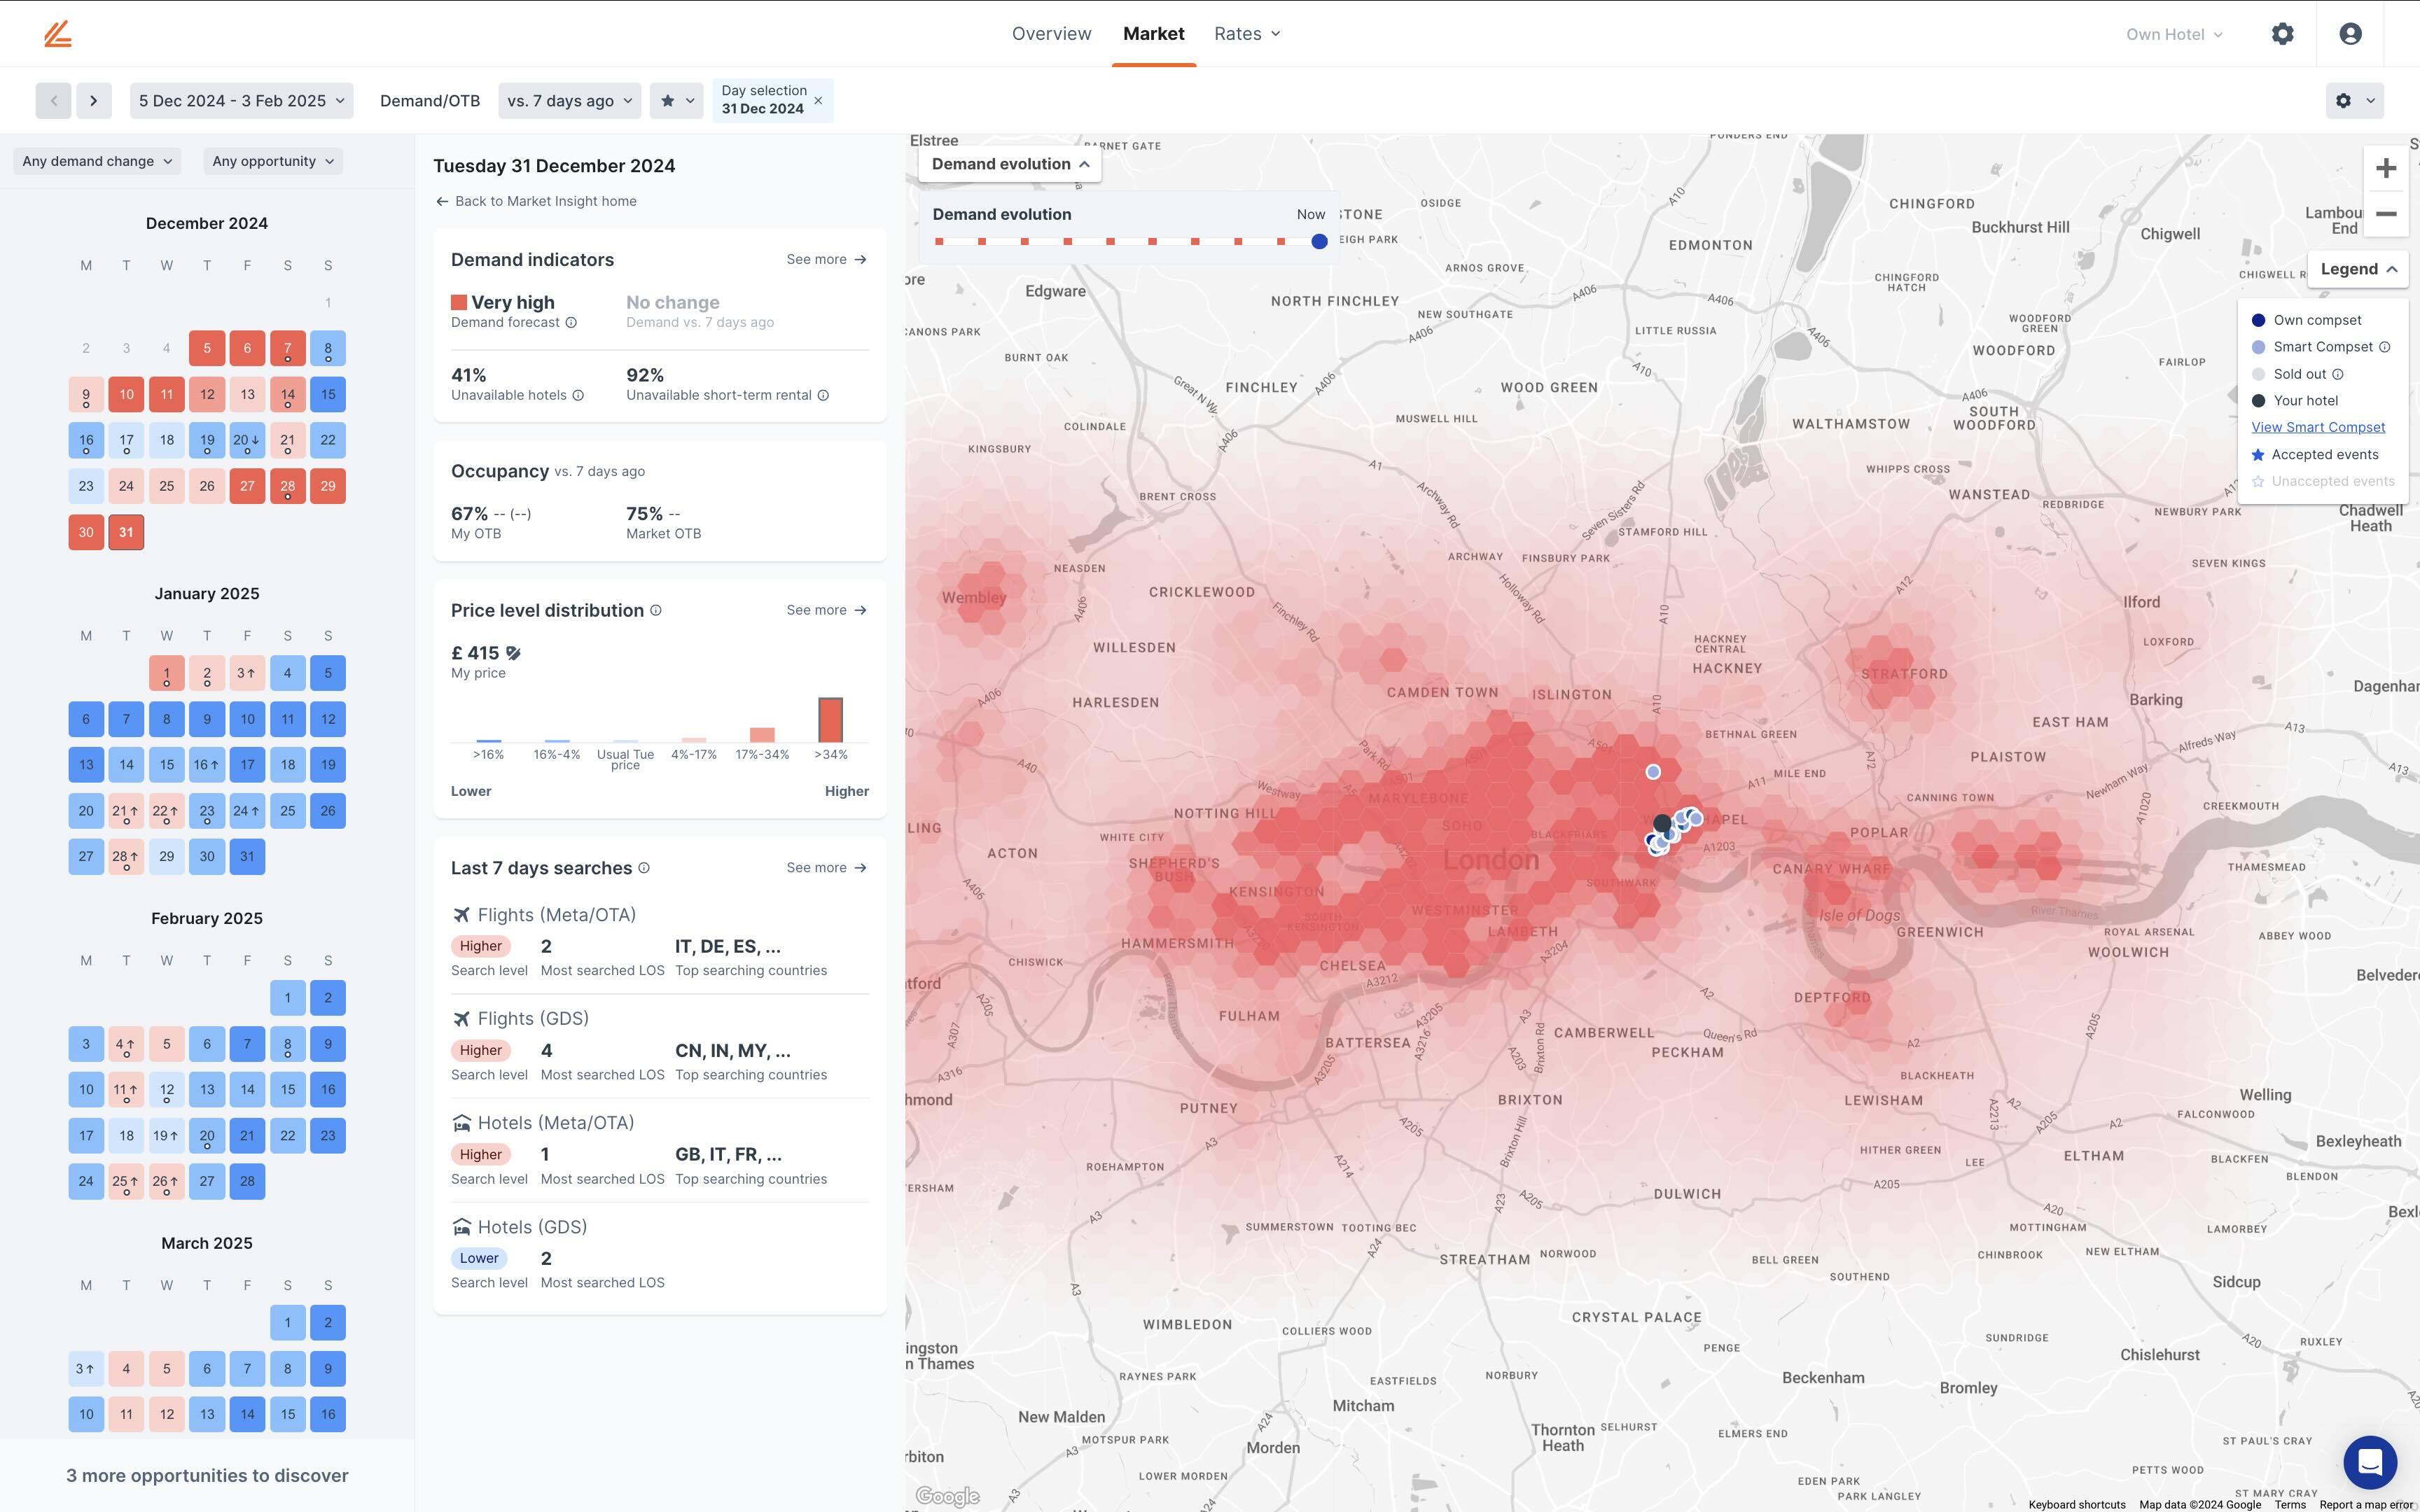Go to the previous date range arrow
This screenshot has height=1512, width=2420.
[x=54, y=101]
